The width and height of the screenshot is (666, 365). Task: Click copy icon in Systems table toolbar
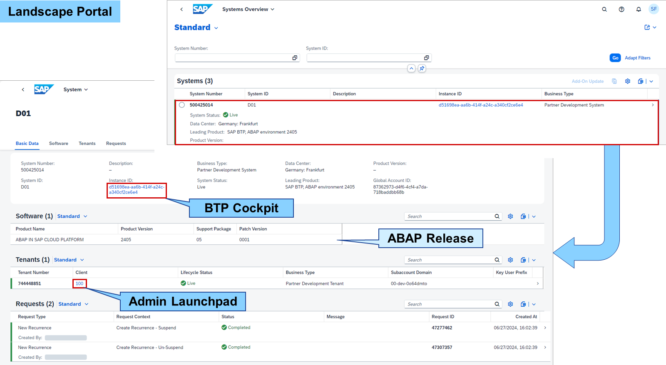click(614, 81)
